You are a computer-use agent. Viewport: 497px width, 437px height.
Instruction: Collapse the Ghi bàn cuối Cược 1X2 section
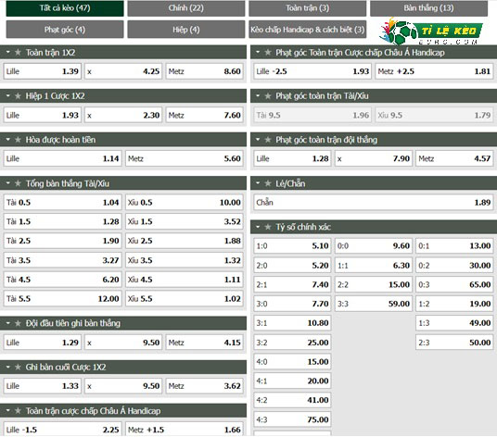(8, 367)
